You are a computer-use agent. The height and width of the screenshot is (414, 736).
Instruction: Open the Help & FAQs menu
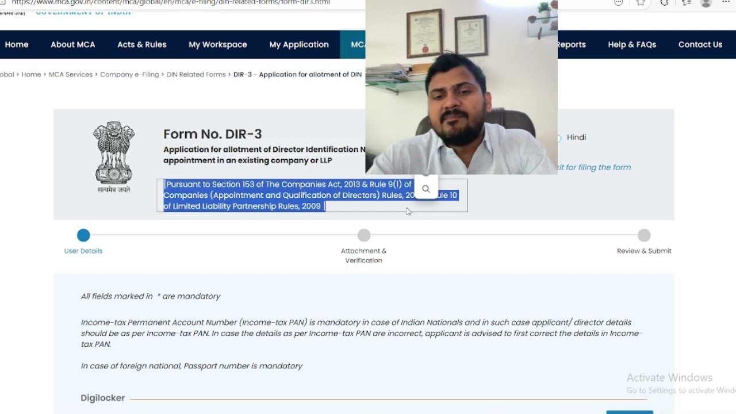click(632, 44)
